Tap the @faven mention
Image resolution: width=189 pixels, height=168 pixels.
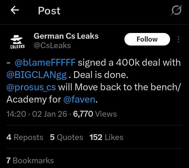click(80, 99)
